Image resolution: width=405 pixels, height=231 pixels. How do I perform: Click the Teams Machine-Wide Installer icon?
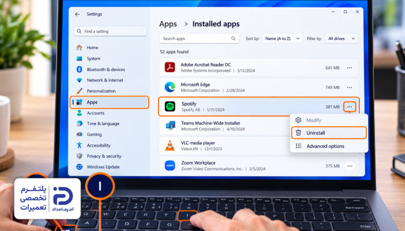(x=170, y=126)
